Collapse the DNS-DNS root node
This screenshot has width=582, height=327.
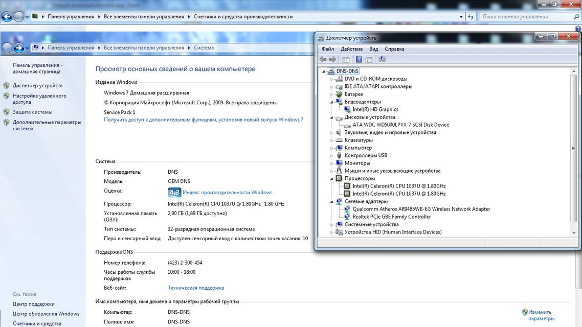[x=323, y=71]
